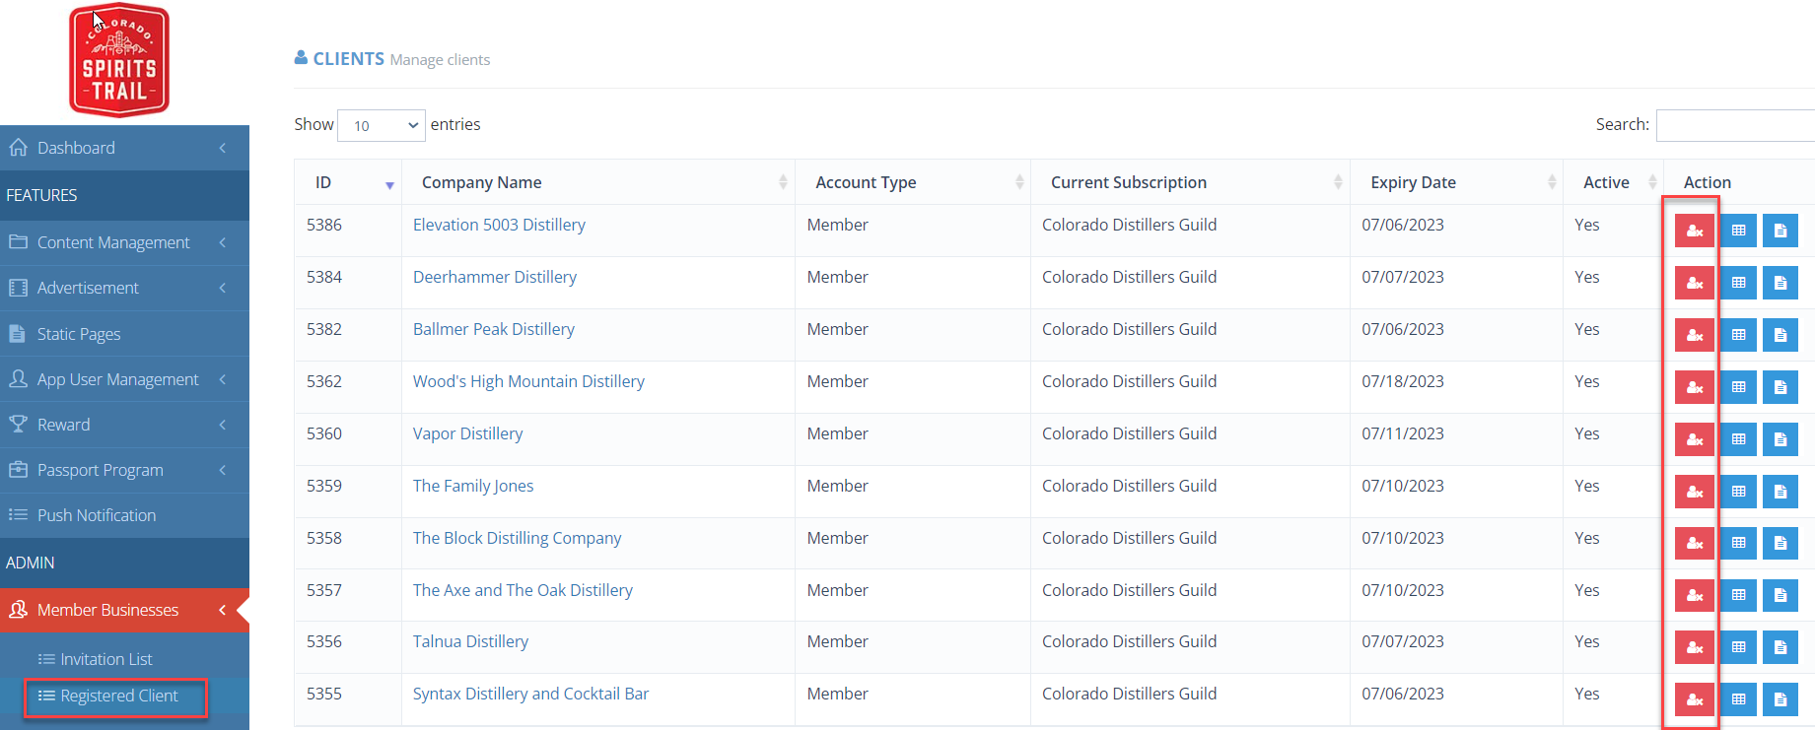This screenshot has height=730, width=1815.
Task: Open Elevation 5003 Distillery link
Action: 499,225
